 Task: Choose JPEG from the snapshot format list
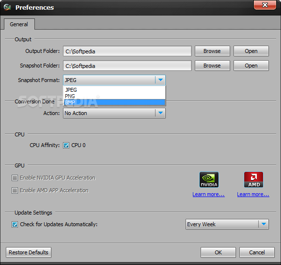(114, 90)
